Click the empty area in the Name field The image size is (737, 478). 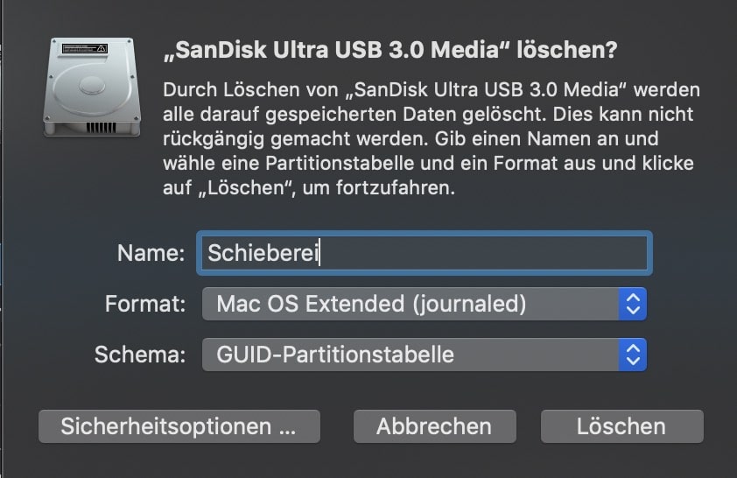(484, 253)
